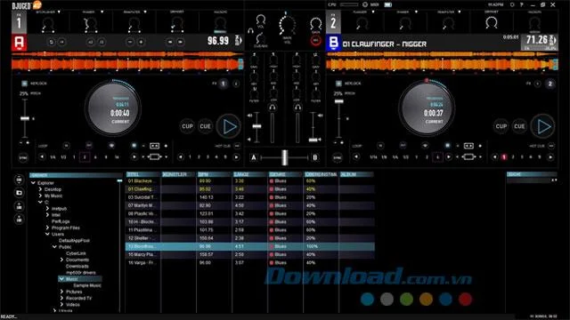Toggle the red REC record button
The height and width of the screenshot is (320, 570).
[315, 40]
